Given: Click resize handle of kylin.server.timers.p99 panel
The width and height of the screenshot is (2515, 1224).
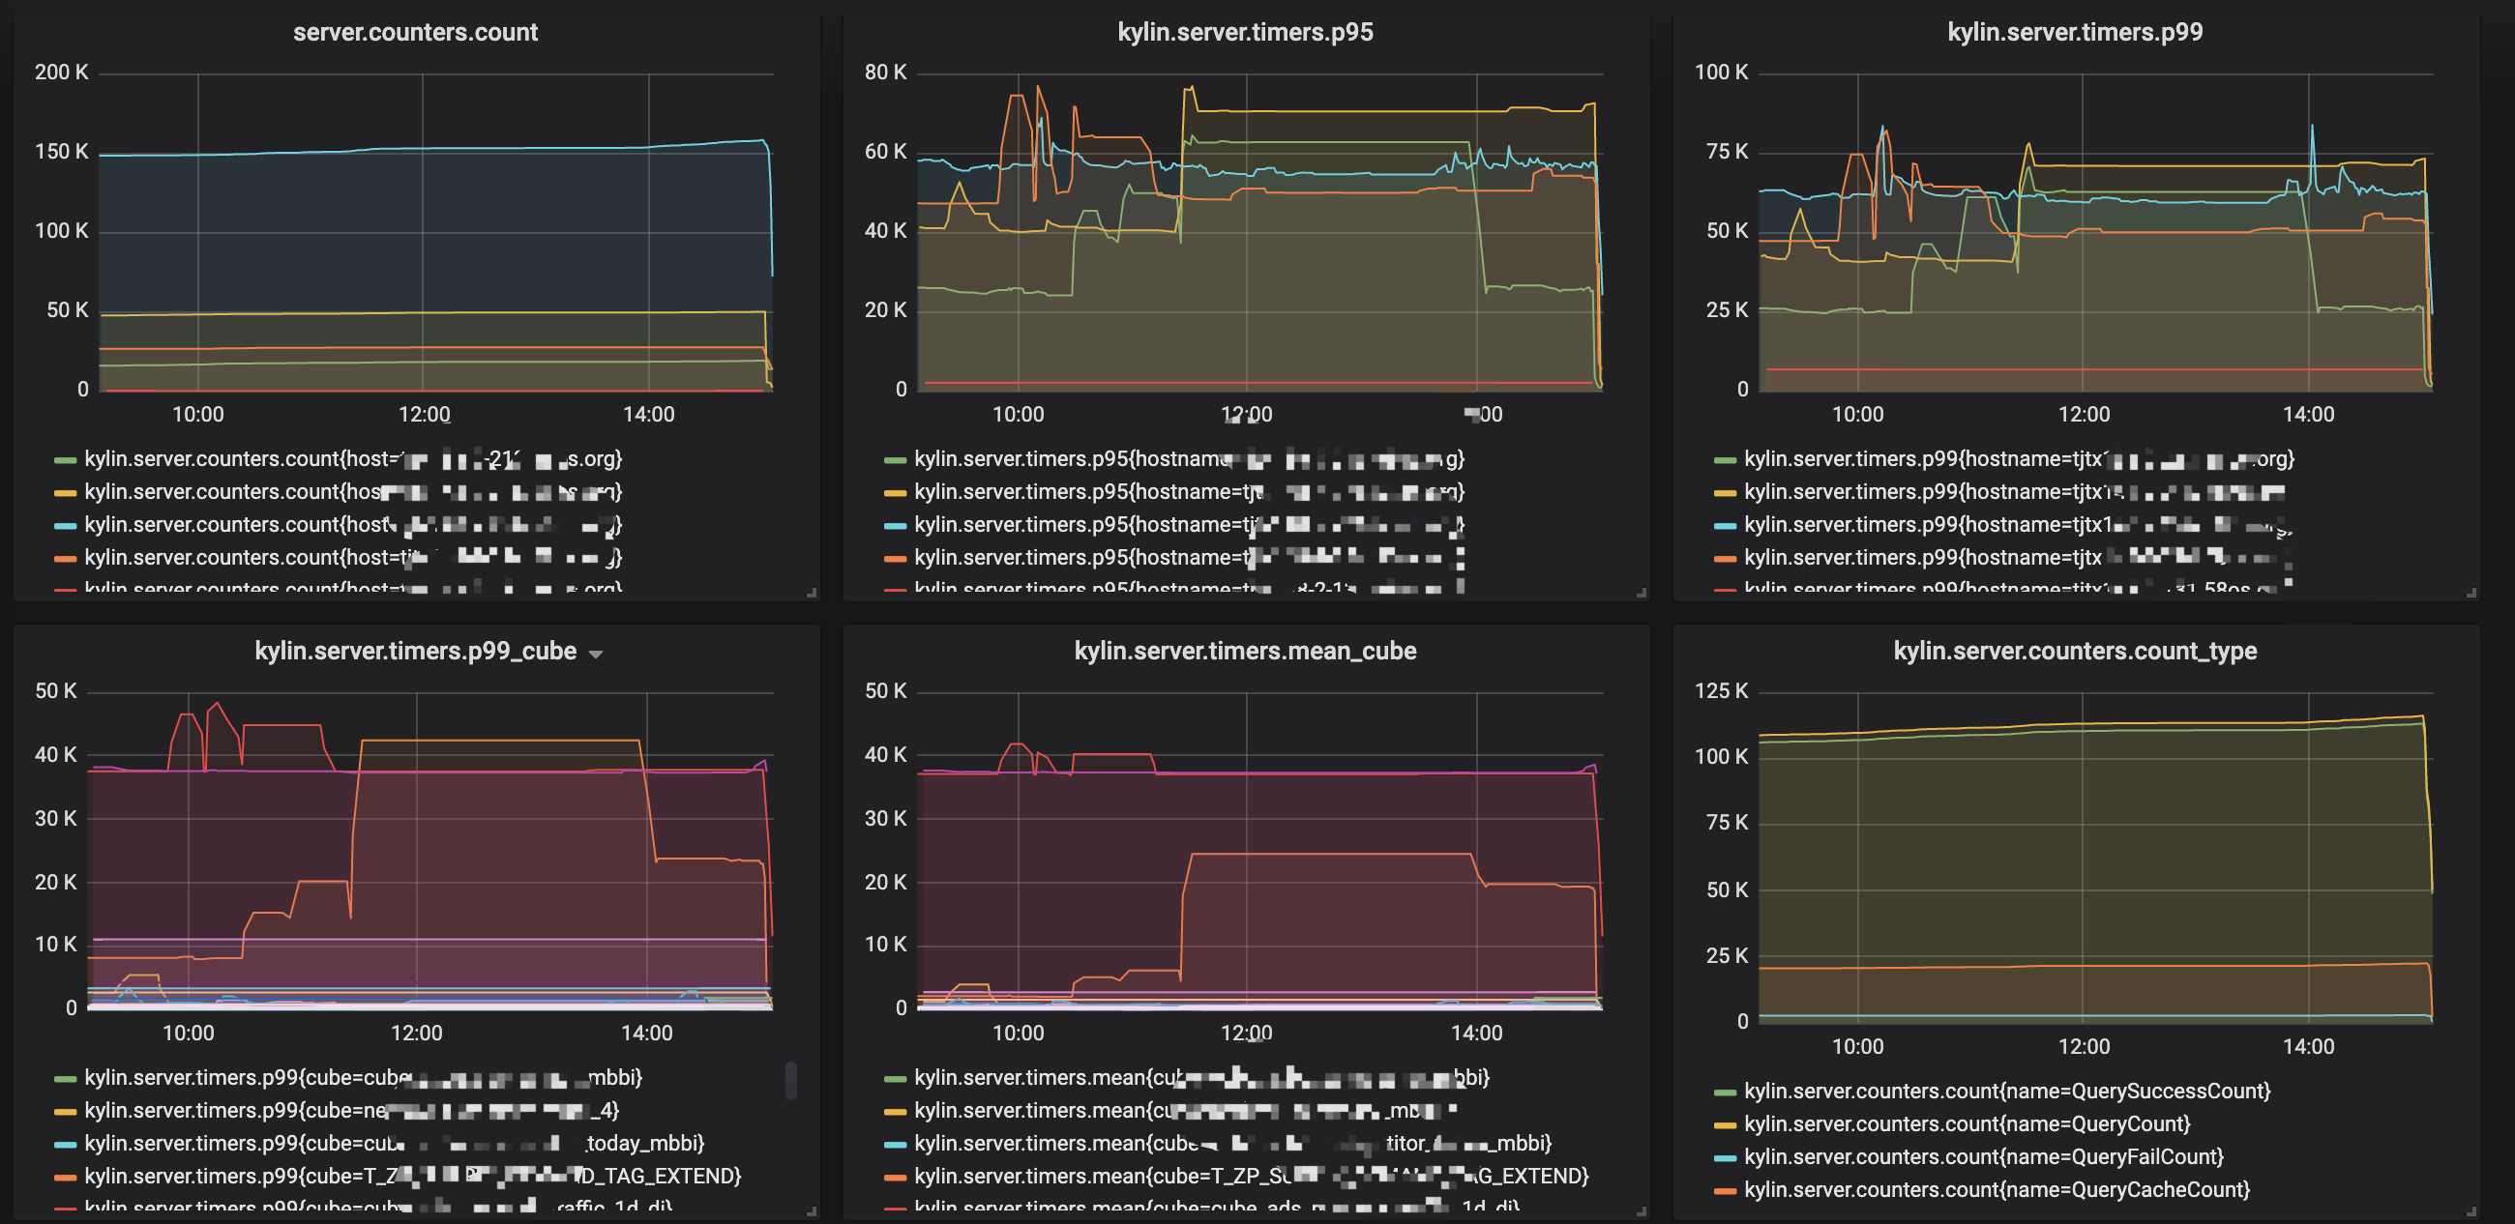Looking at the screenshot, I should point(2471,593).
